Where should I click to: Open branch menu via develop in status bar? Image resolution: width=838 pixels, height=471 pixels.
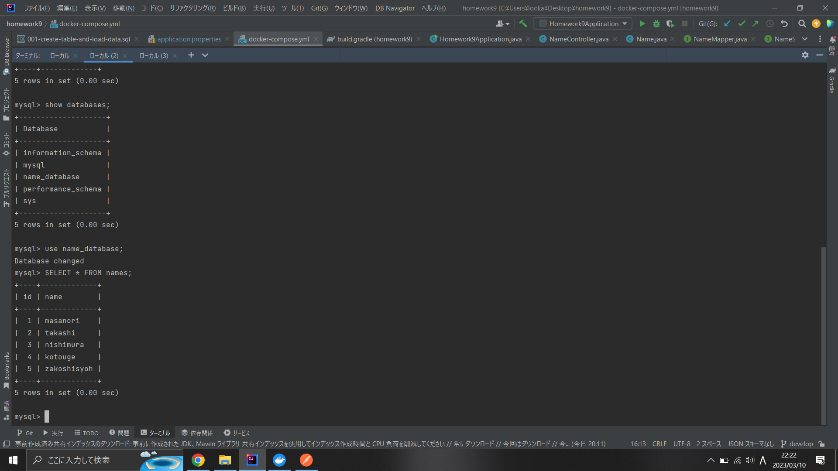801,444
